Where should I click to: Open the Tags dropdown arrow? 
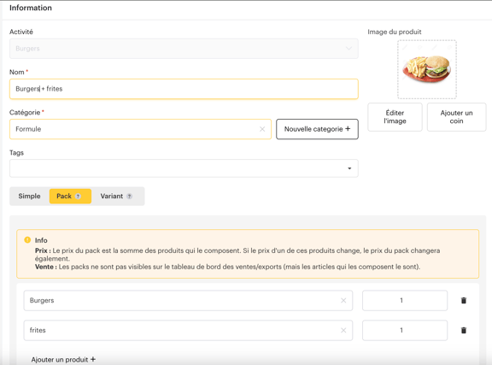pos(349,168)
